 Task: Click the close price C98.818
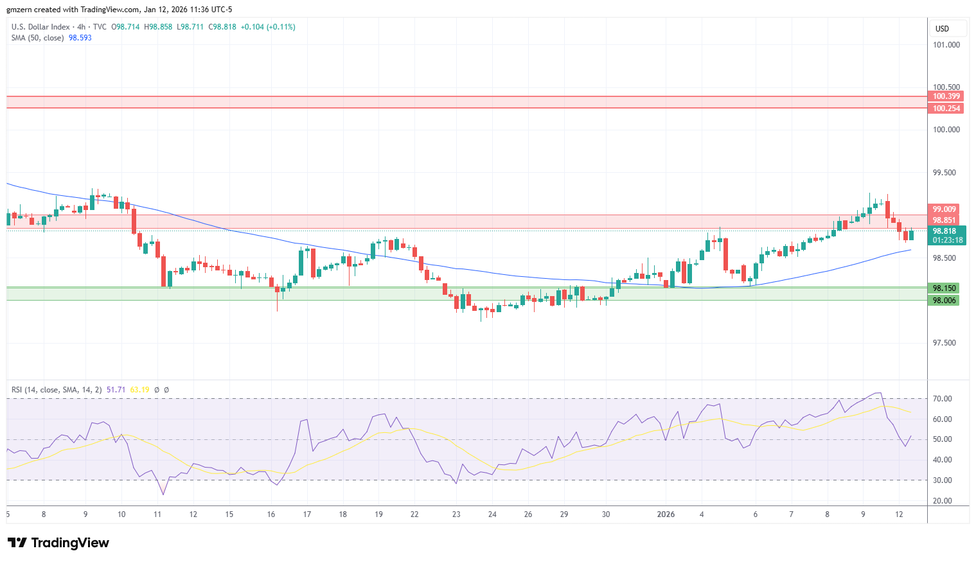point(222,27)
